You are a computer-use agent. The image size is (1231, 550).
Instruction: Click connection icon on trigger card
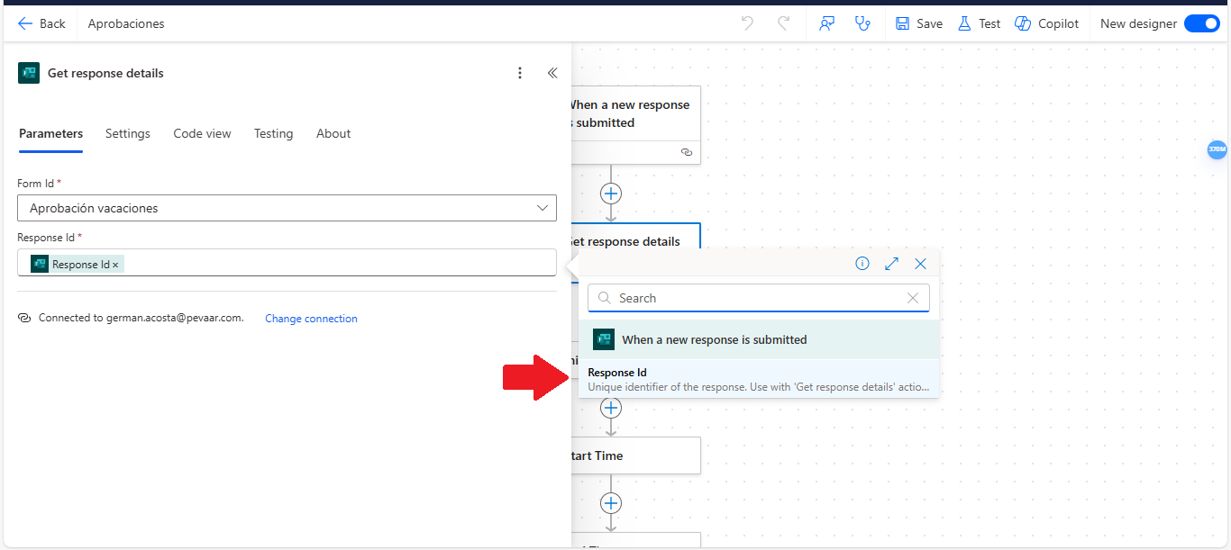(687, 153)
